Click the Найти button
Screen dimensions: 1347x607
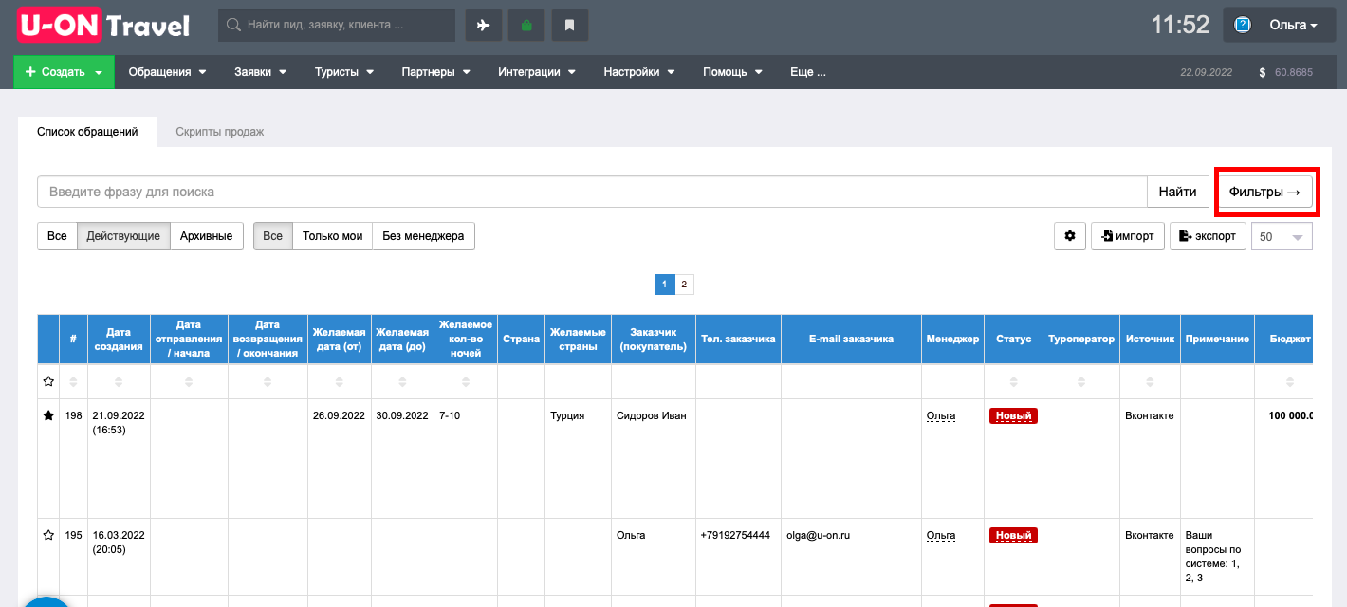tap(1177, 192)
